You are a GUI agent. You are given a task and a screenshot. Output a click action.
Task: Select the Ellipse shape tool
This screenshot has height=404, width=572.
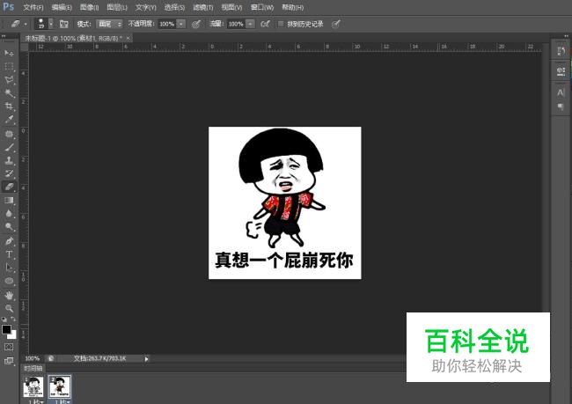tap(9, 281)
